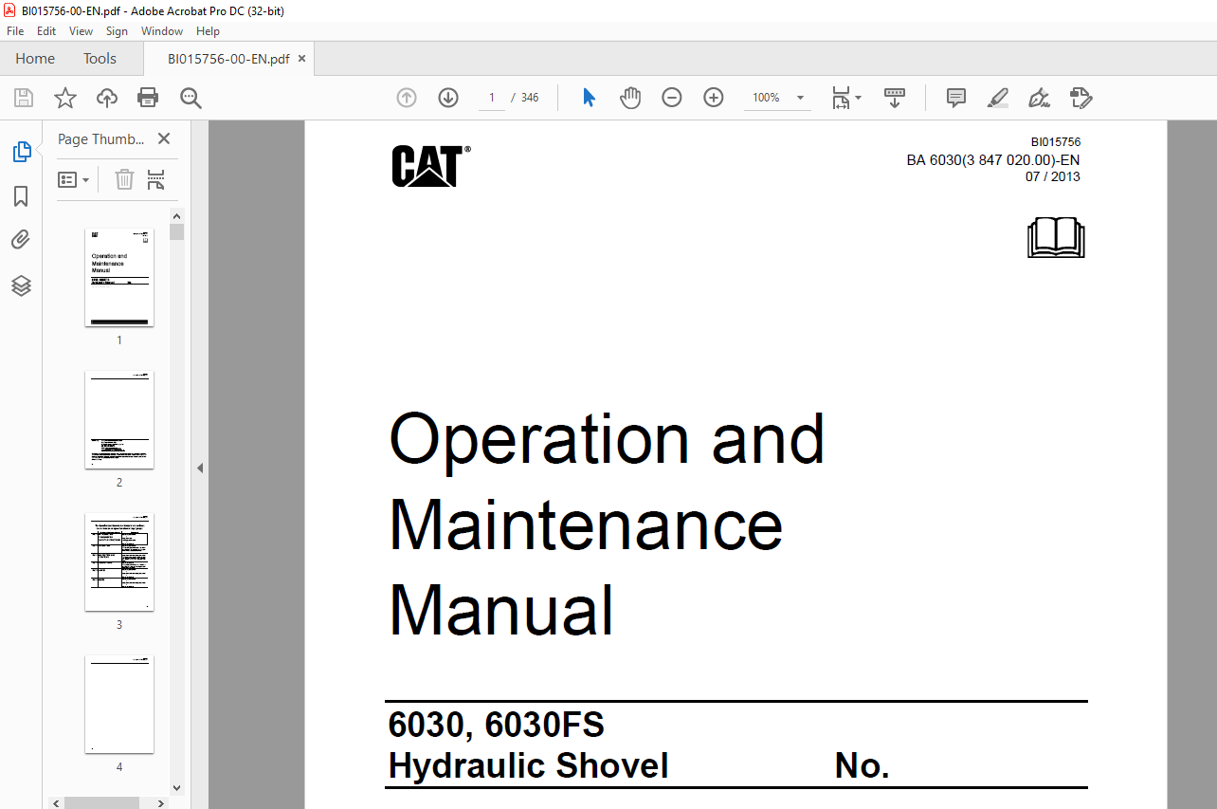Bookmark file with the star icon
This screenshot has height=809, width=1217.
(x=65, y=98)
